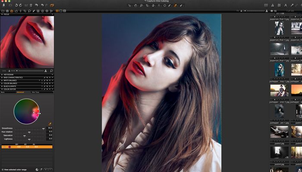Expand the Color Balance panel
The image size is (302, 172).
(x=2, y=83)
